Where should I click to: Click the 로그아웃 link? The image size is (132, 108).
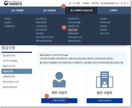(x=77, y=3)
